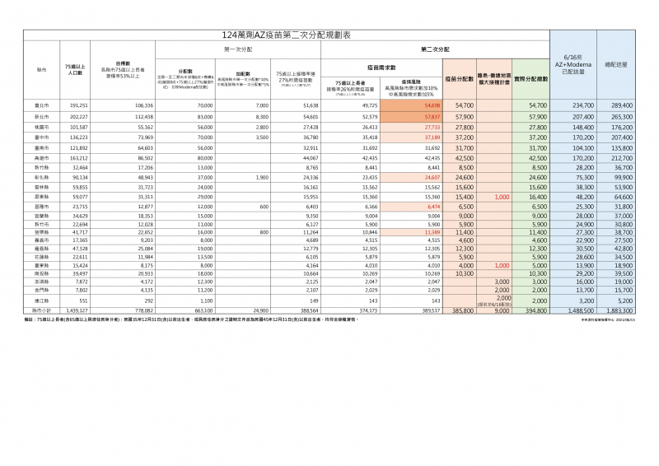This screenshot has width=659, height=466.
Task: Click the 394,800 actual allocation total
Action: (x=535, y=311)
